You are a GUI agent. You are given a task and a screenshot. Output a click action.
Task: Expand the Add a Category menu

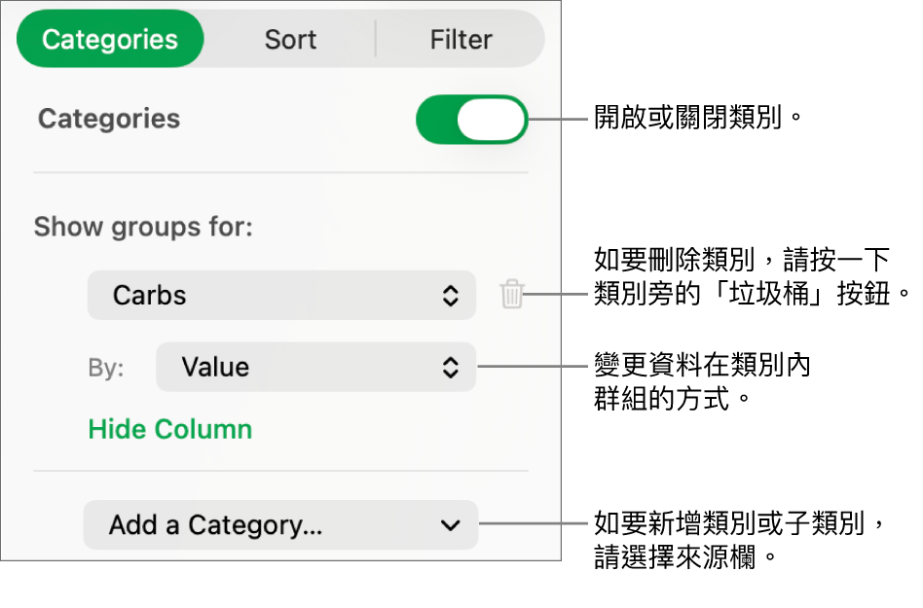(280, 525)
